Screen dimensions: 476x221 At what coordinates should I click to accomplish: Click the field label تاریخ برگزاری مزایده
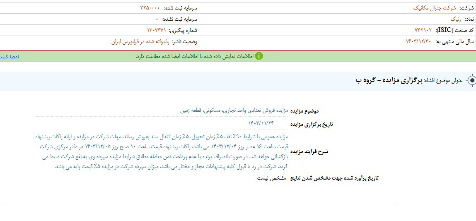(x=312, y=124)
